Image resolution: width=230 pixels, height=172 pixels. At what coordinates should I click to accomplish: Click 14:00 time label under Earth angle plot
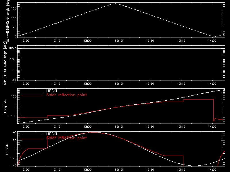(212, 41)
